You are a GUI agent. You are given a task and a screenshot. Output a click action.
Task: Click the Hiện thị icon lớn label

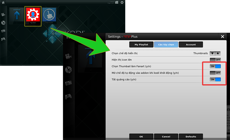click(122, 60)
